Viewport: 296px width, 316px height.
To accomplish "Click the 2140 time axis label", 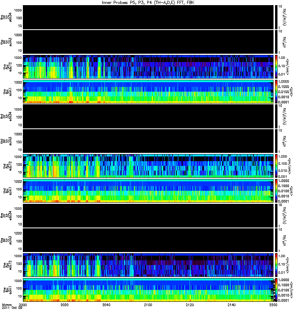I will click(x=232, y=305).
